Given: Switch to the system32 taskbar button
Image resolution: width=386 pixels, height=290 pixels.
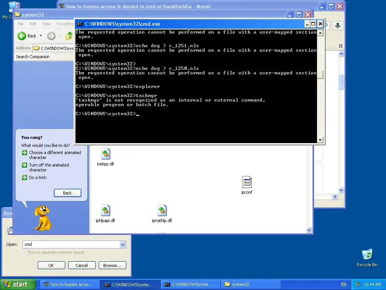Looking at the screenshot, I should tap(250, 284).
